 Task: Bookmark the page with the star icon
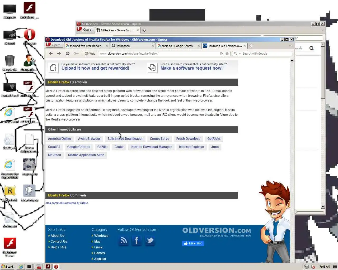click(x=227, y=54)
